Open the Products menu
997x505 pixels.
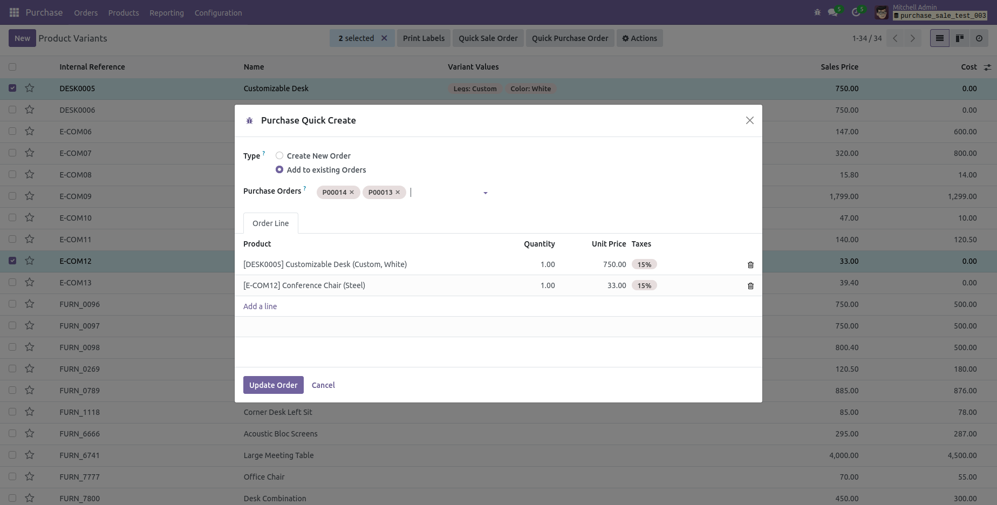click(x=124, y=13)
